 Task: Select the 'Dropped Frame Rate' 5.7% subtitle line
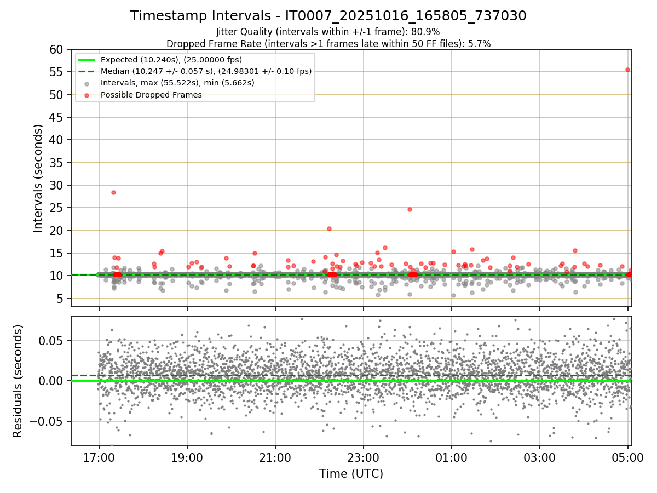point(328,43)
